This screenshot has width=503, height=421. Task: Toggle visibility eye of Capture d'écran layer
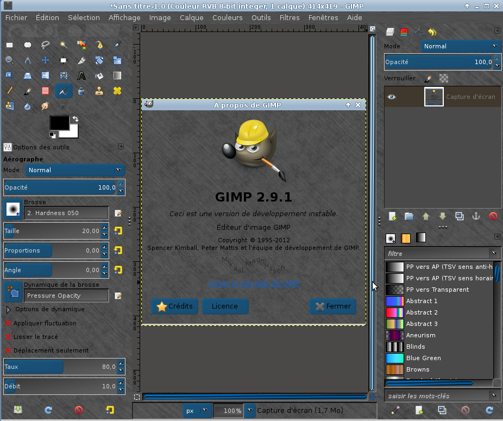tap(391, 97)
